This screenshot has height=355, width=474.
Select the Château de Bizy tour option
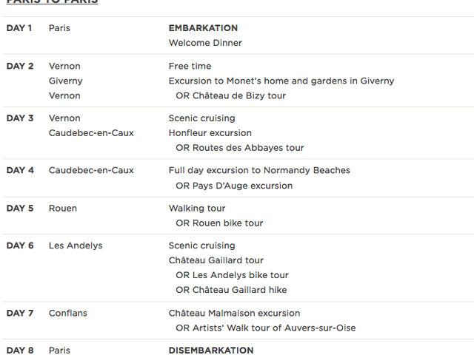[x=230, y=95]
